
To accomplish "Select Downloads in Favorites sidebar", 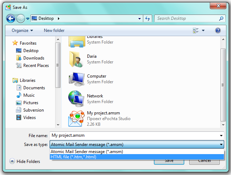I will point(34,58).
